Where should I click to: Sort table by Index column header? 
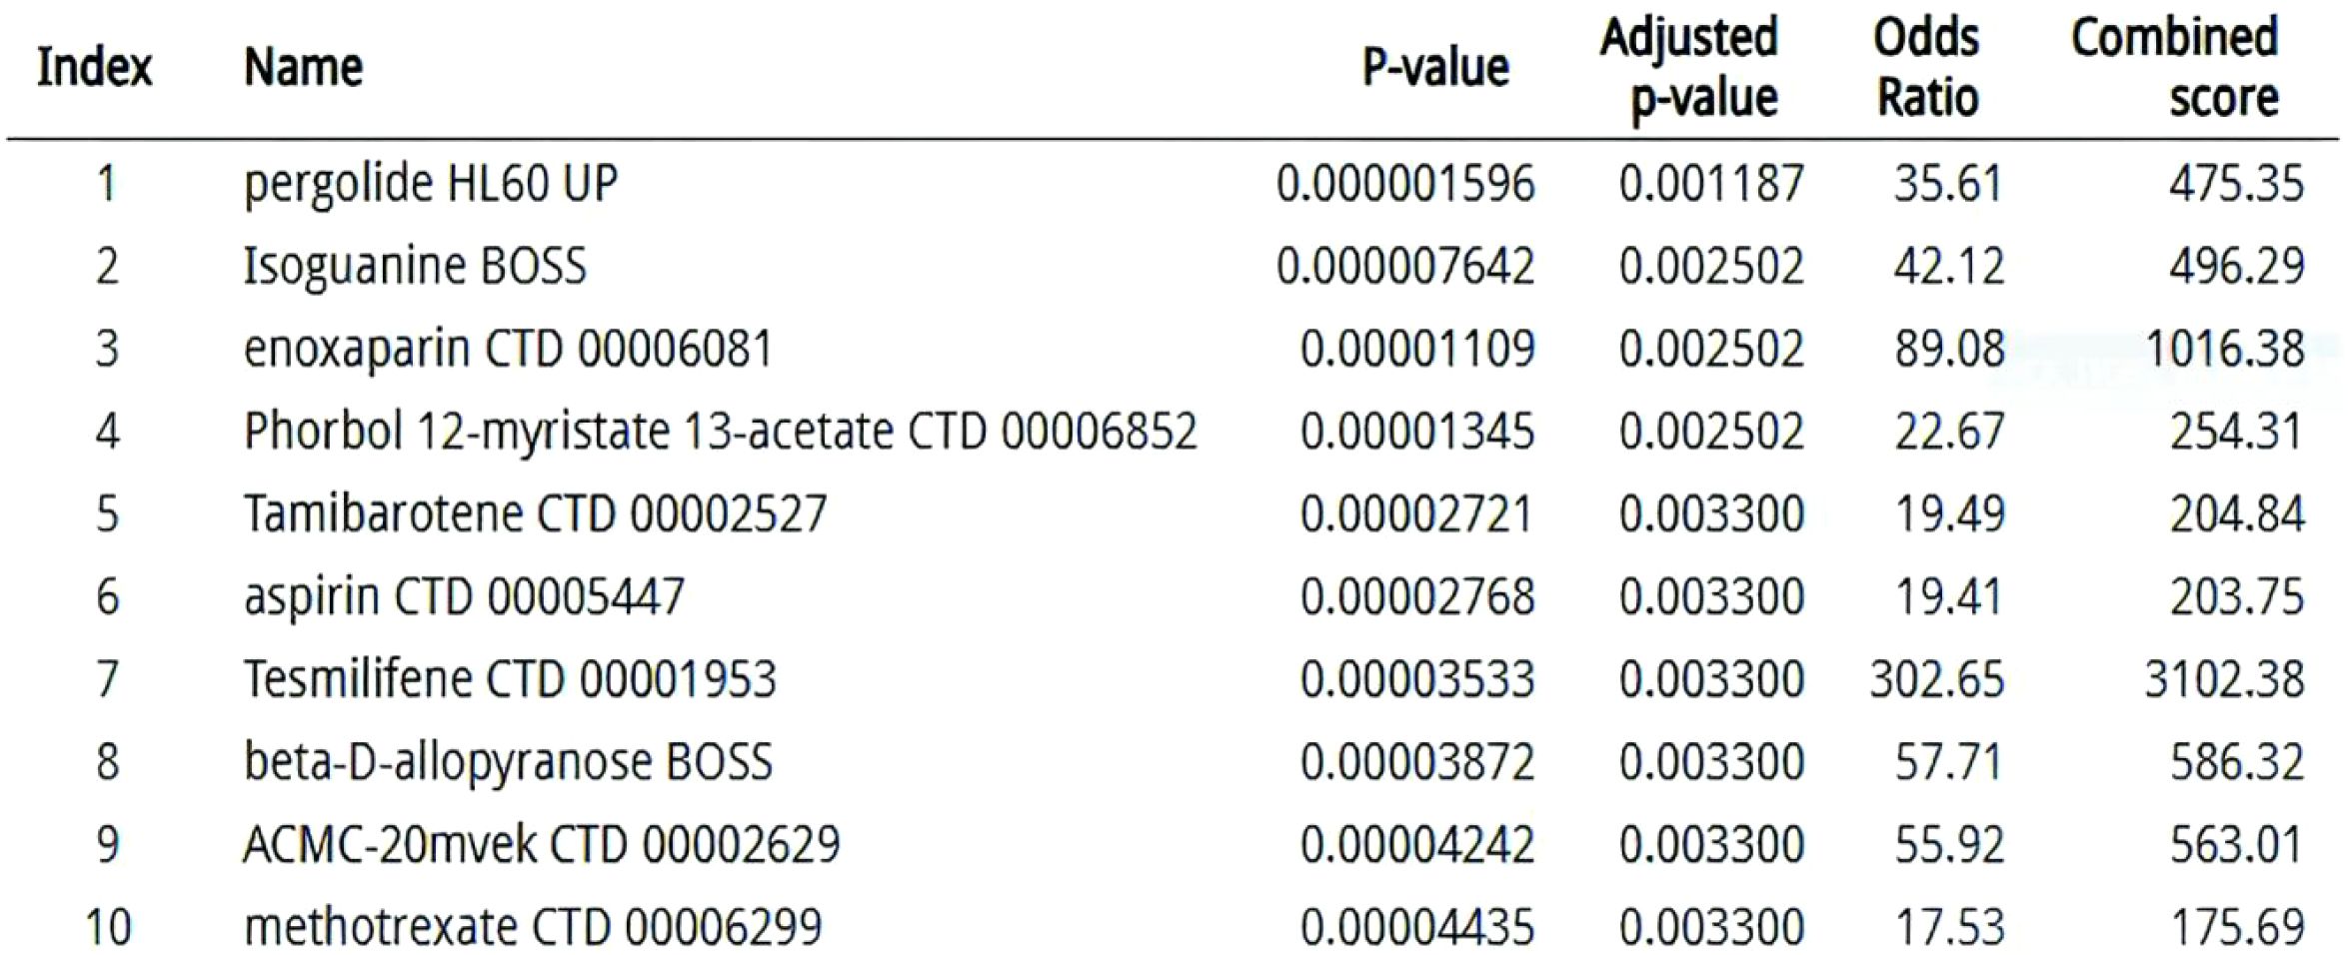pos(94,68)
